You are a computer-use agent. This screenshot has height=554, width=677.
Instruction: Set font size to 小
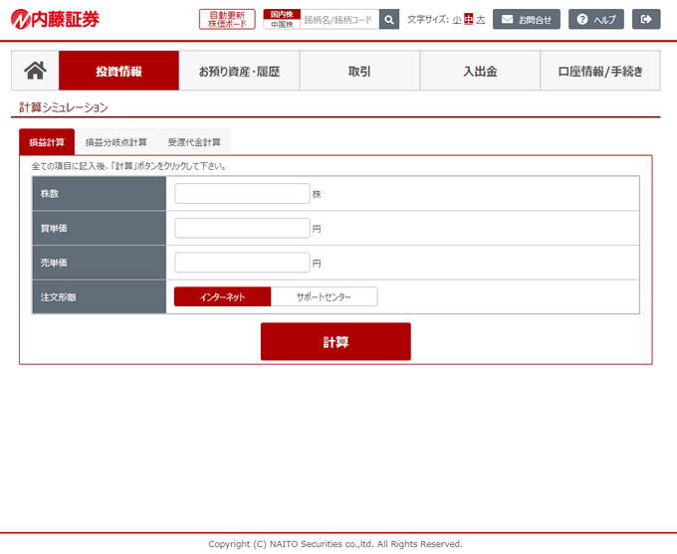pyautogui.click(x=456, y=20)
